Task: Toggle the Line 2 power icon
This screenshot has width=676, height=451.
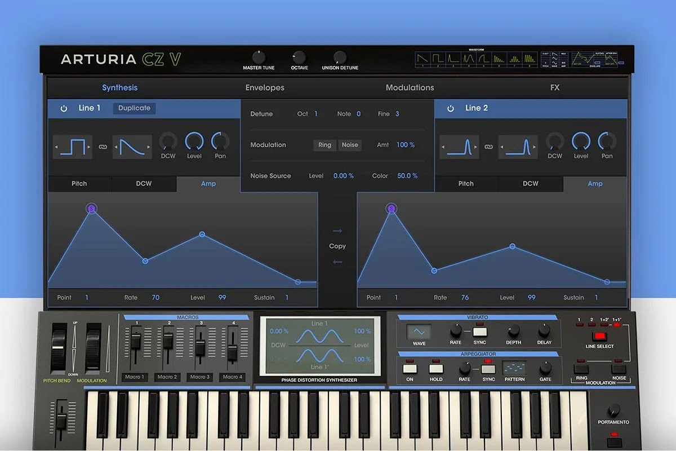Action: (x=451, y=108)
